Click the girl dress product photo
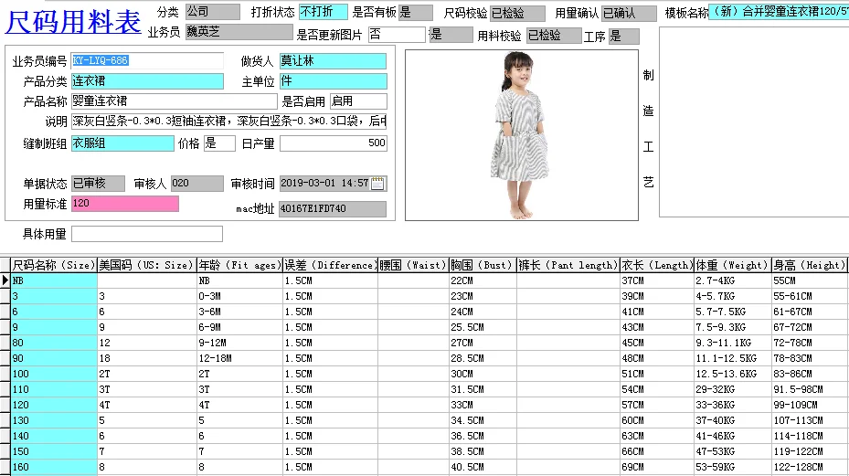This screenshot has width=849, height=476. [x=522, y=135]
